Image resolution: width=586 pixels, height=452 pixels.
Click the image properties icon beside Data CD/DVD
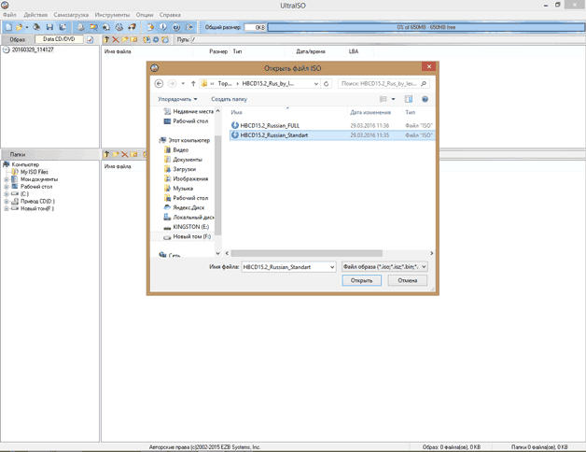[91, 39]
